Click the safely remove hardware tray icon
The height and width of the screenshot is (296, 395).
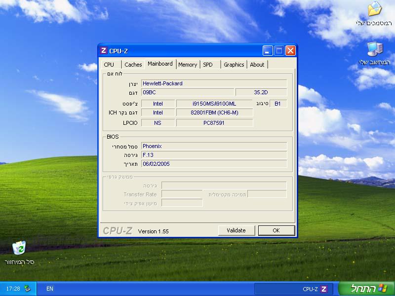[x=27, y=289]
